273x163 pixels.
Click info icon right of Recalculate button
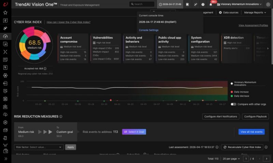pos(266,147)
